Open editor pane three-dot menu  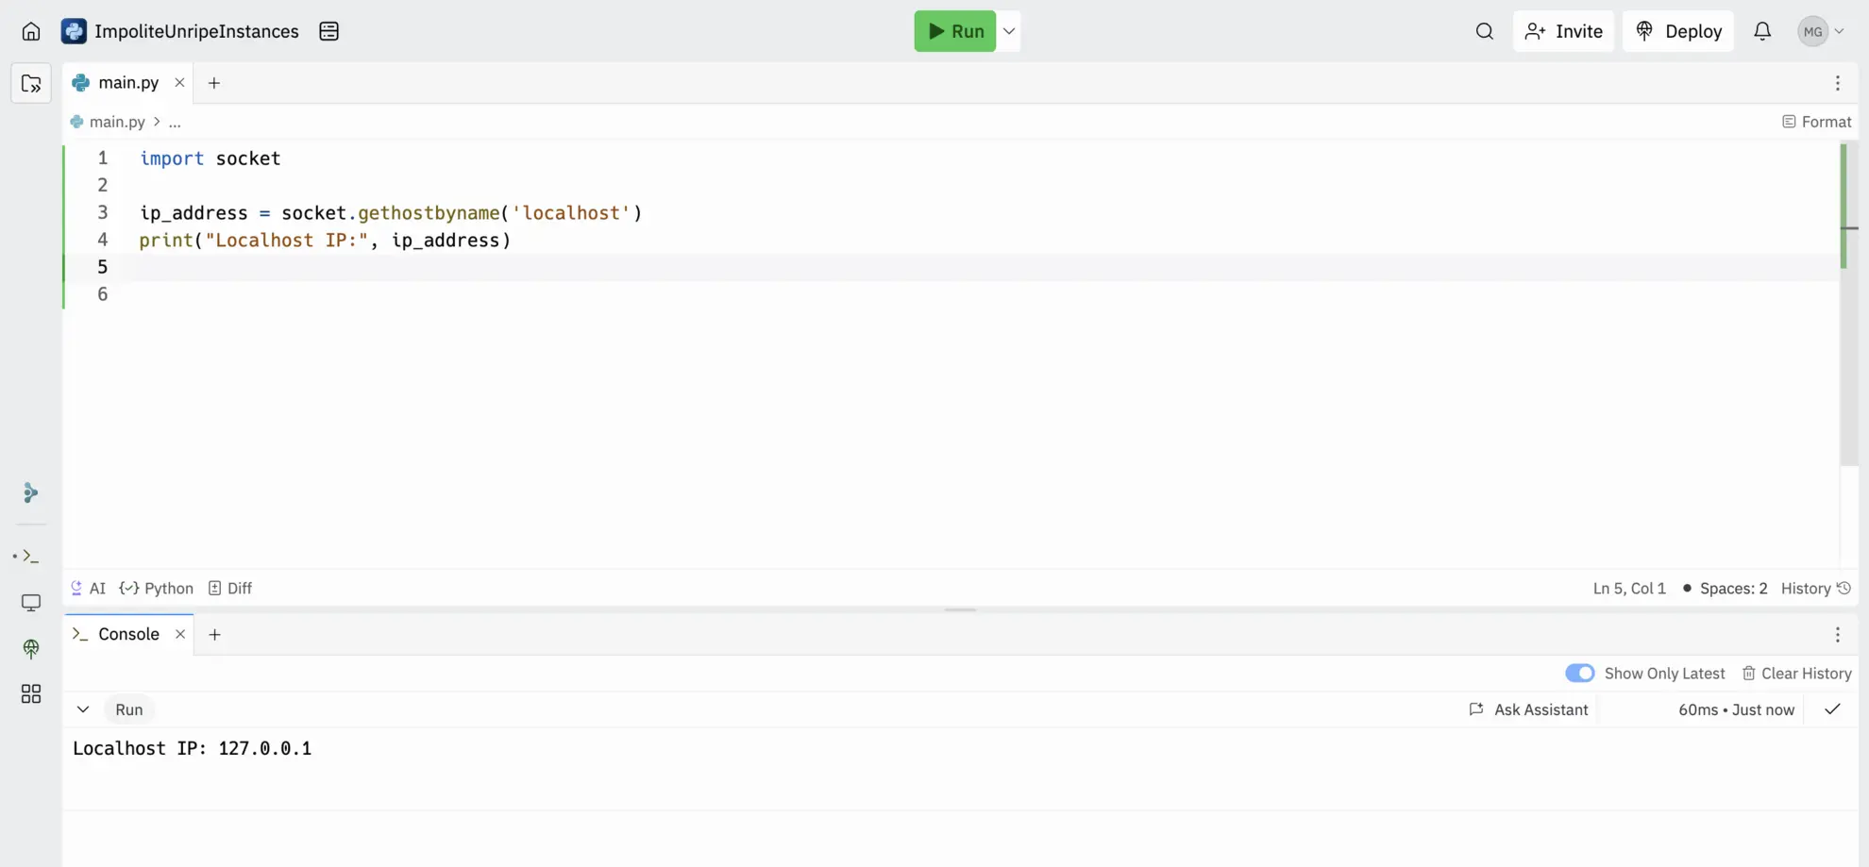tap(1837, 83)
